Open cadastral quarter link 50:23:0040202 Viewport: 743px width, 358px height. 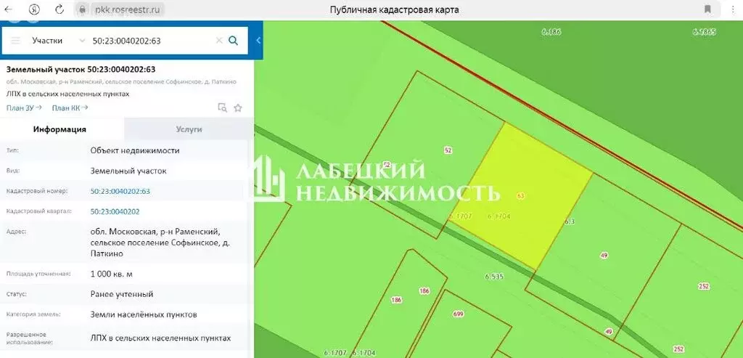click(x=115, y=211)
